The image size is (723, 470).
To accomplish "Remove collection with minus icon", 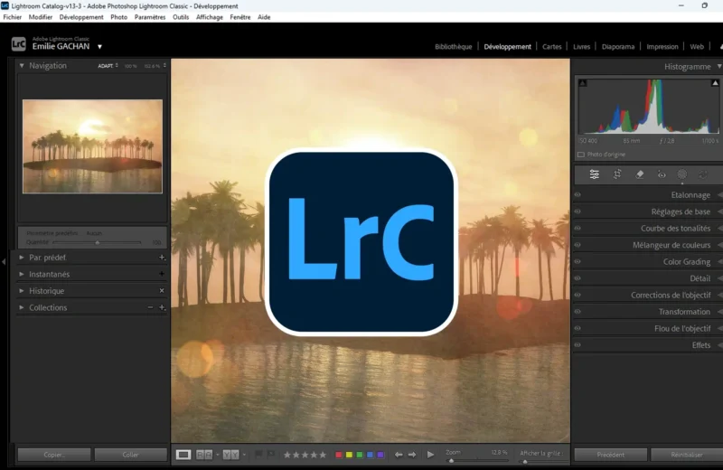I will pos(150,307).
